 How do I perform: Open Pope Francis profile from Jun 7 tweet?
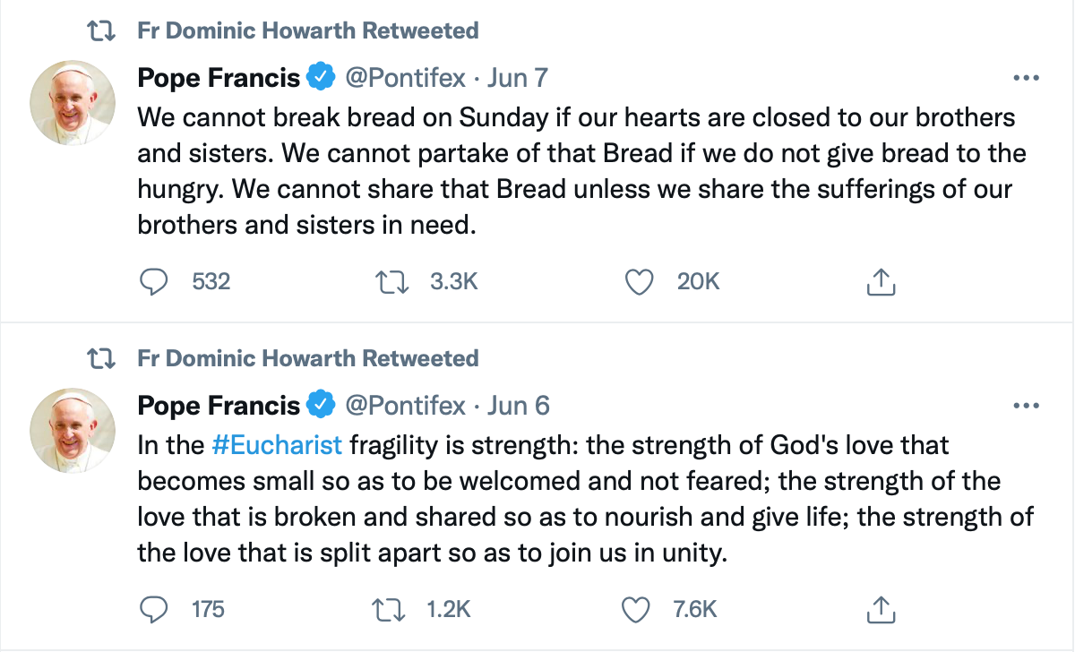(219, 78)
